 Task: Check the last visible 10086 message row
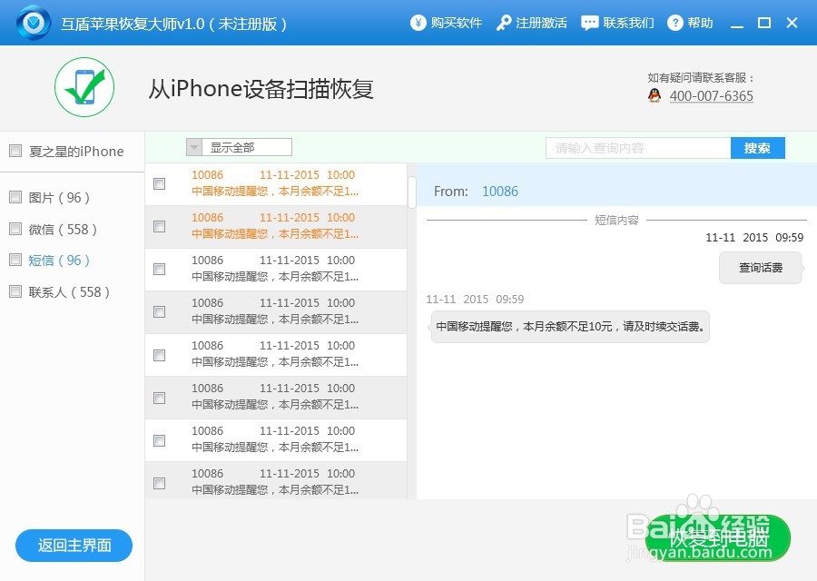click(x=160, y=484)
